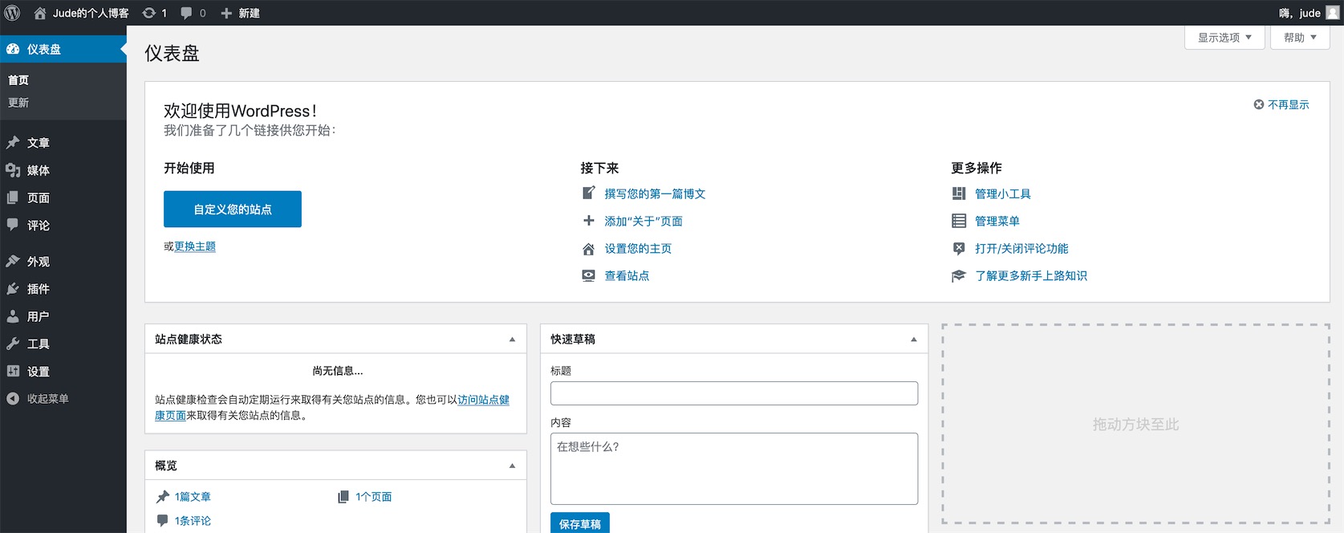Open the updates icon showing 1

[149, 13]
